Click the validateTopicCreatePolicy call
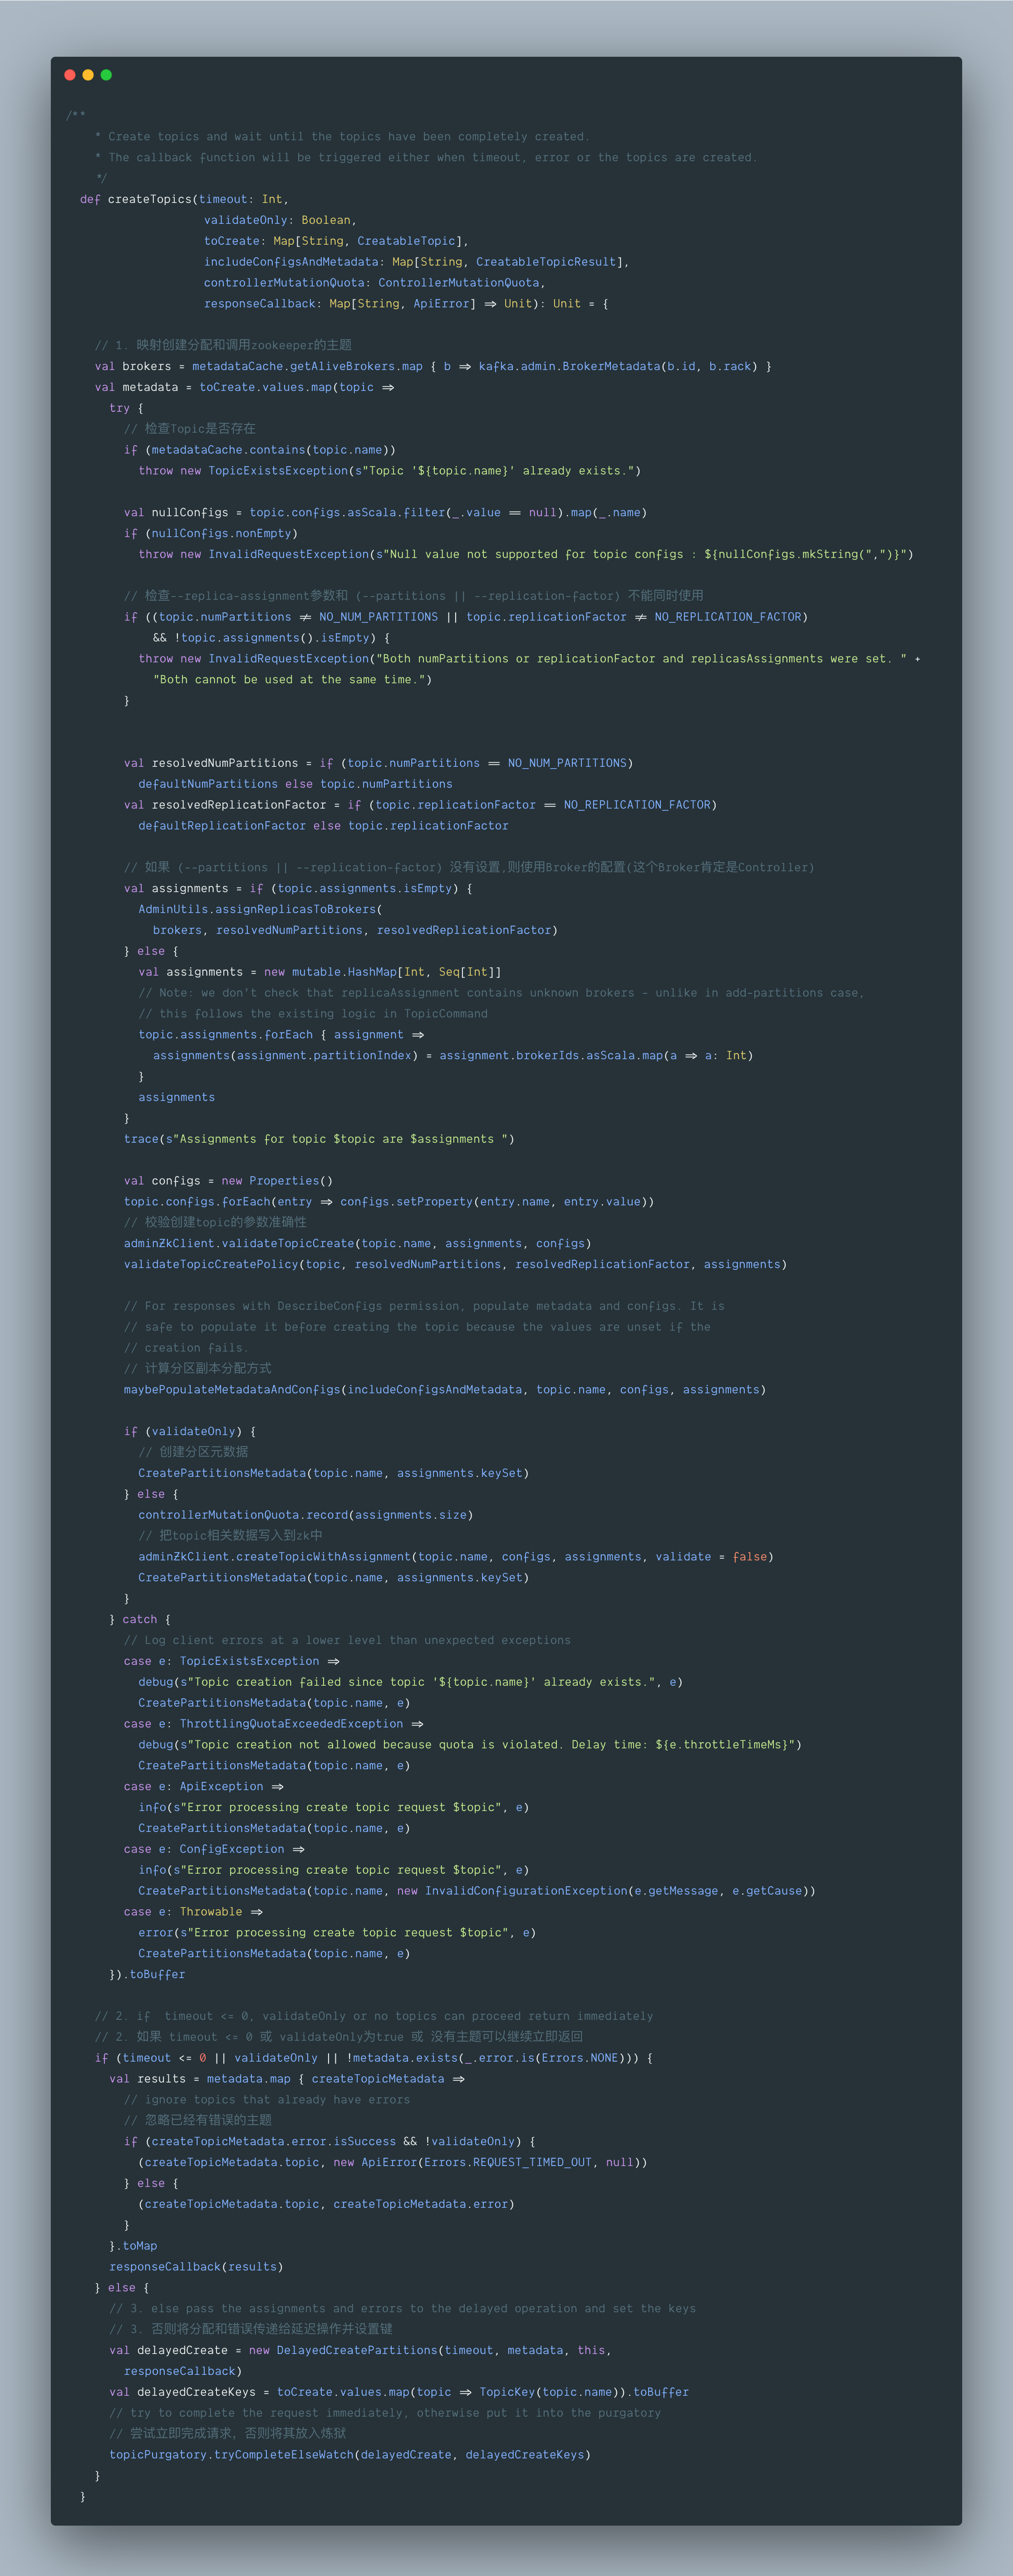Viewport: 1013px width, 2576px height. point(210,1264)
